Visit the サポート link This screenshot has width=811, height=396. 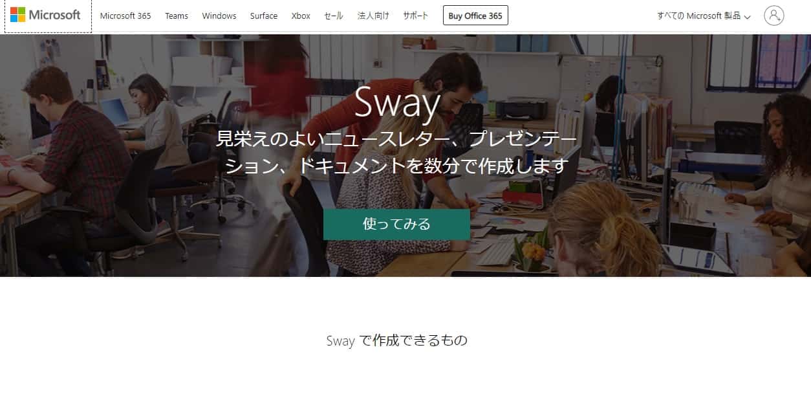[x=415, y=16]
